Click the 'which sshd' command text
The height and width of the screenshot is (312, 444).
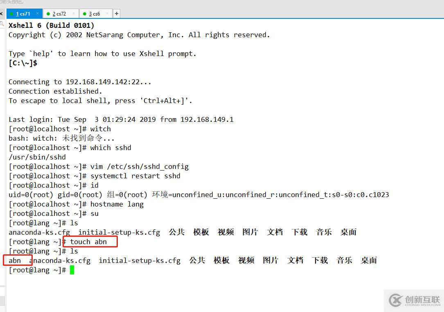pos(111,148)
